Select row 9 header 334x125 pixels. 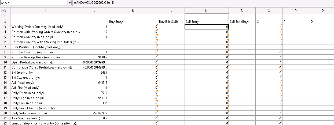point(5,57)
